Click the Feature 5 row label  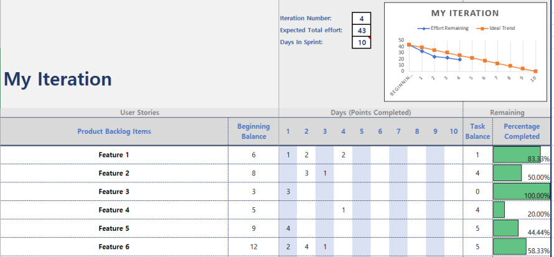tap(114, 228)
